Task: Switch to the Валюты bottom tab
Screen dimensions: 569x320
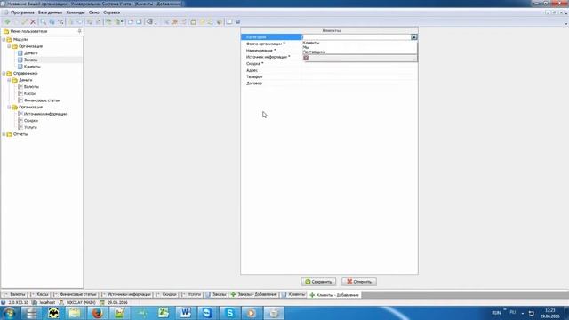Action: click(15, 294)
